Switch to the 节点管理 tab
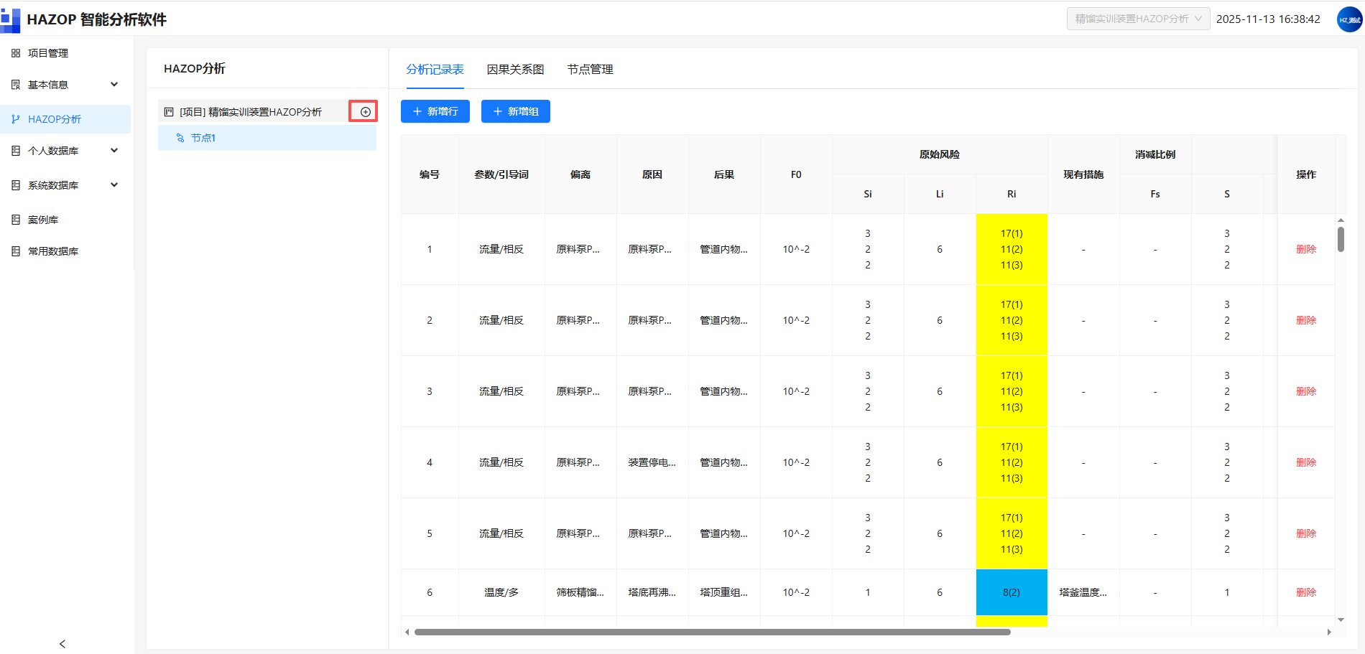 click(x=590, y=70)
